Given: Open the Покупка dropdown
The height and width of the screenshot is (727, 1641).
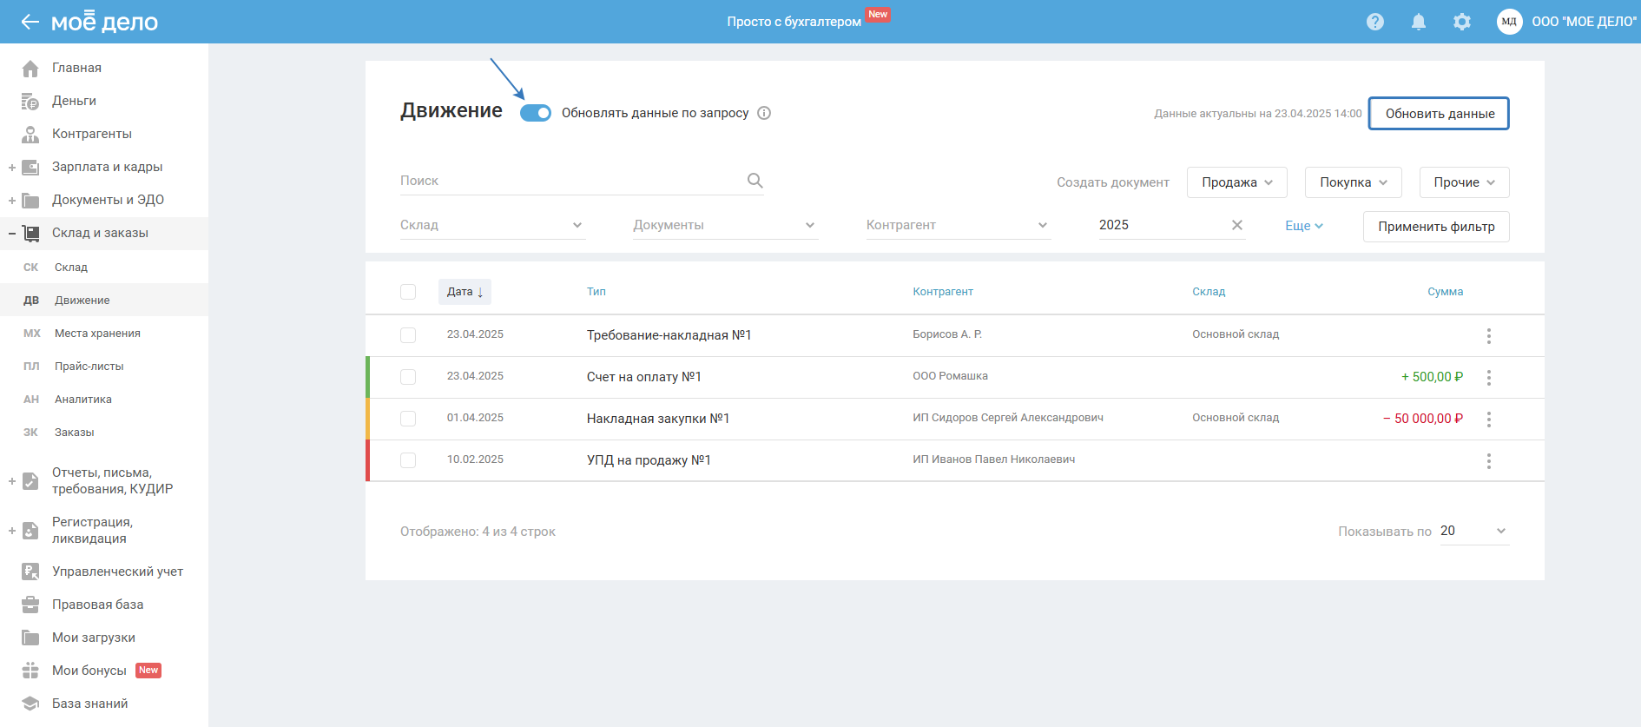Looking at the screenshot, I should pyautogui.click(x=1353, y=182).
